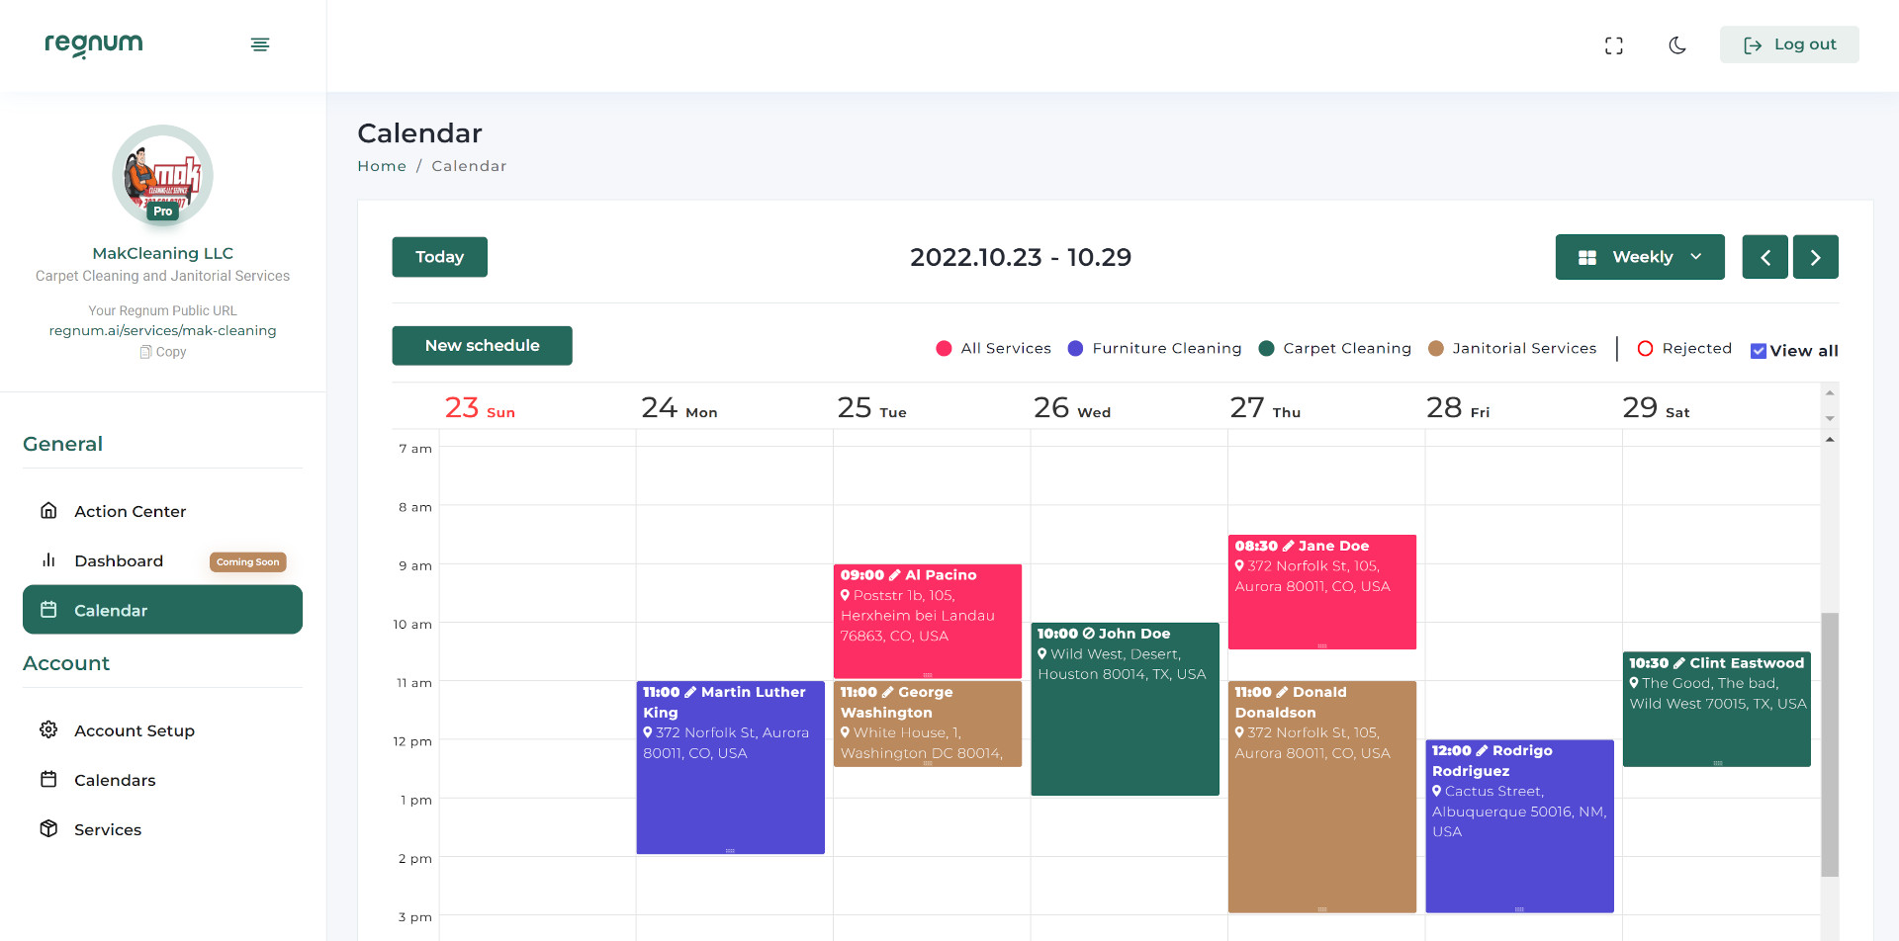Click the MakCleaning profile logo
The image size is (1899, 941).
pyautogui.click(x=162, y=176)
